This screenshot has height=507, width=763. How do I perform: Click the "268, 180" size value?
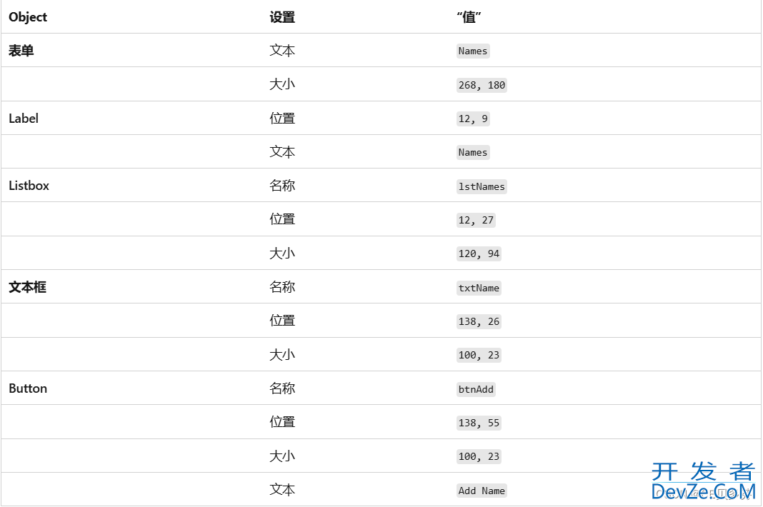pos(482,85)
